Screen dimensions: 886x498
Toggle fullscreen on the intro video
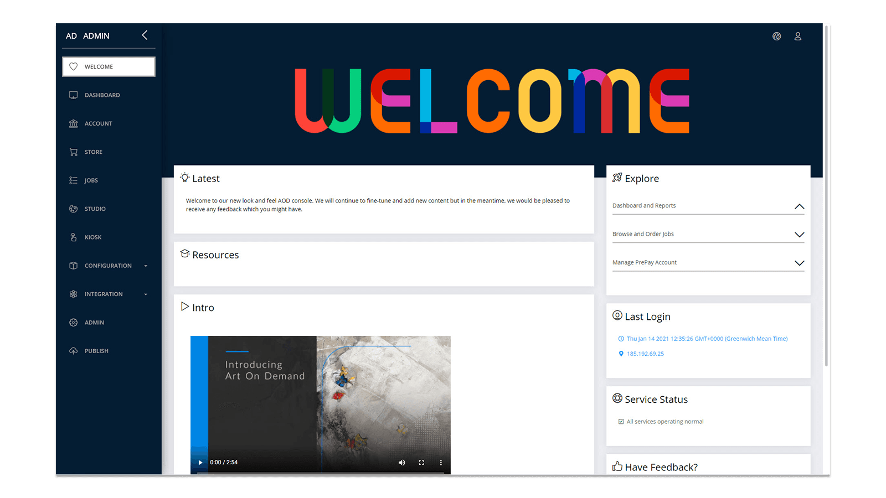pos(421,463)
